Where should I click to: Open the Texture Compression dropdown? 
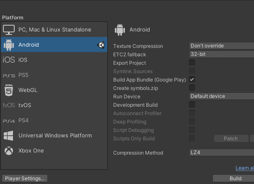tap(222, 46)
